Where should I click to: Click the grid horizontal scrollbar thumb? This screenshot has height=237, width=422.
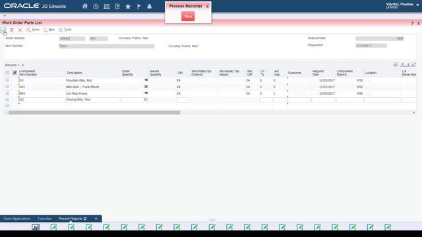point(94,113)
